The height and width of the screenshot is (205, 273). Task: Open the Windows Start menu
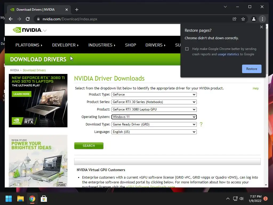coord(9,199)
